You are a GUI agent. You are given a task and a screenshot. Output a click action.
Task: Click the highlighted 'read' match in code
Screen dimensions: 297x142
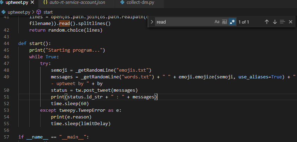coord(65,24)
